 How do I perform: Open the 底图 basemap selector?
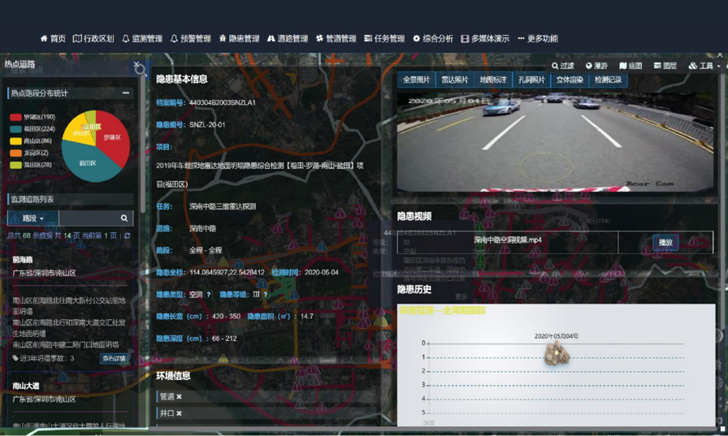(630, 66)
